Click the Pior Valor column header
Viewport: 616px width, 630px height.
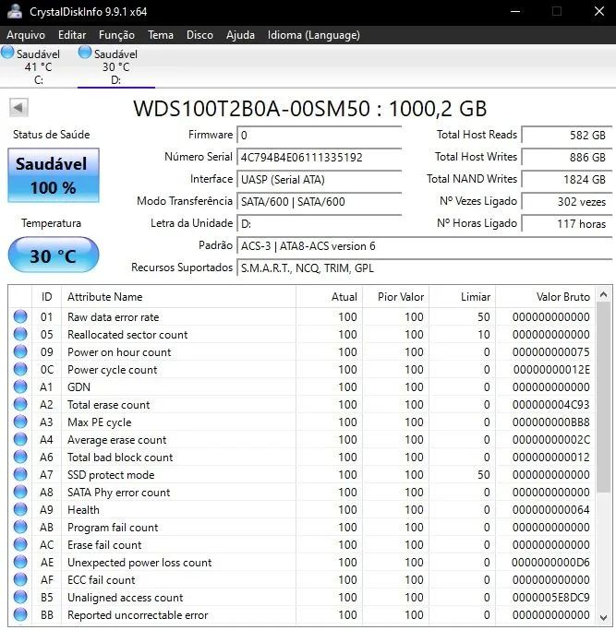395,297
